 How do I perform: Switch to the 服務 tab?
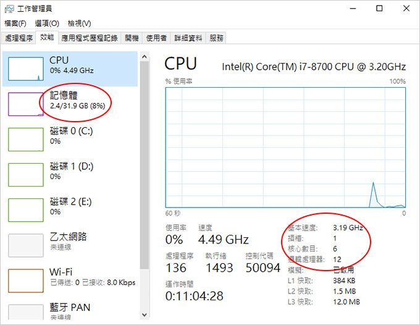216,38
